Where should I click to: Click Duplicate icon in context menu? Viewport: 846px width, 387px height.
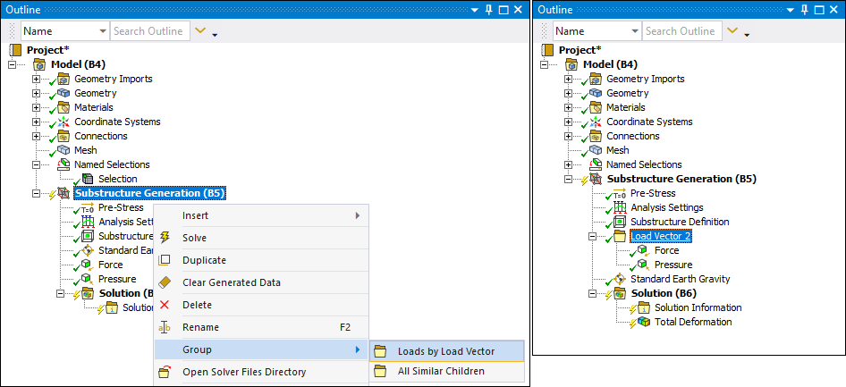pos(165,260)
